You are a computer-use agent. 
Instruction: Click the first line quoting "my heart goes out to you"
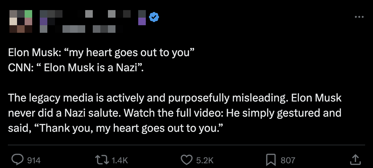[101, 53]
